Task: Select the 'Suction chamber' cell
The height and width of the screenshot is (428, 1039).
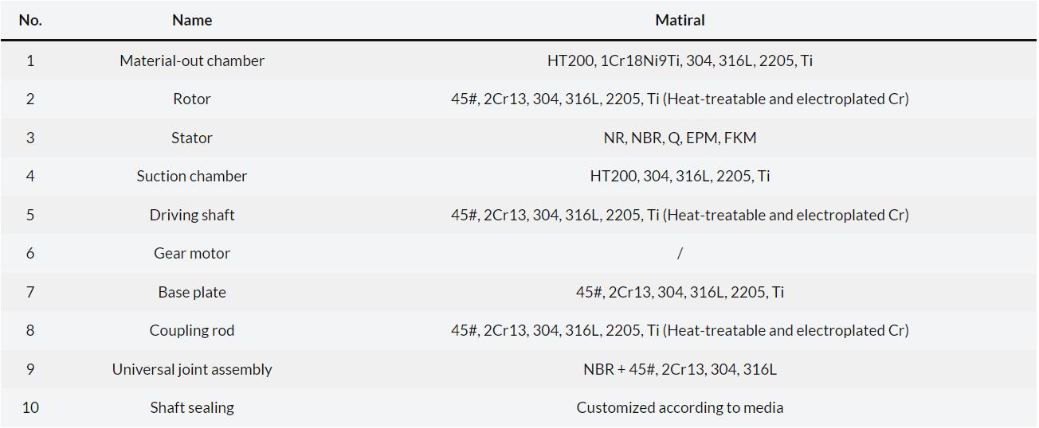Action: click(192, 176)
